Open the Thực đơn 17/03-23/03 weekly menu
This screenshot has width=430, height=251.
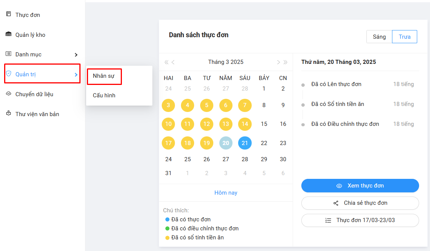360,220
